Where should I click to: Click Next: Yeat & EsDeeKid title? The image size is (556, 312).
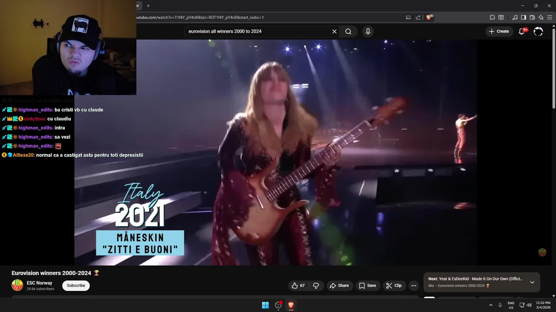coord(476,279)
